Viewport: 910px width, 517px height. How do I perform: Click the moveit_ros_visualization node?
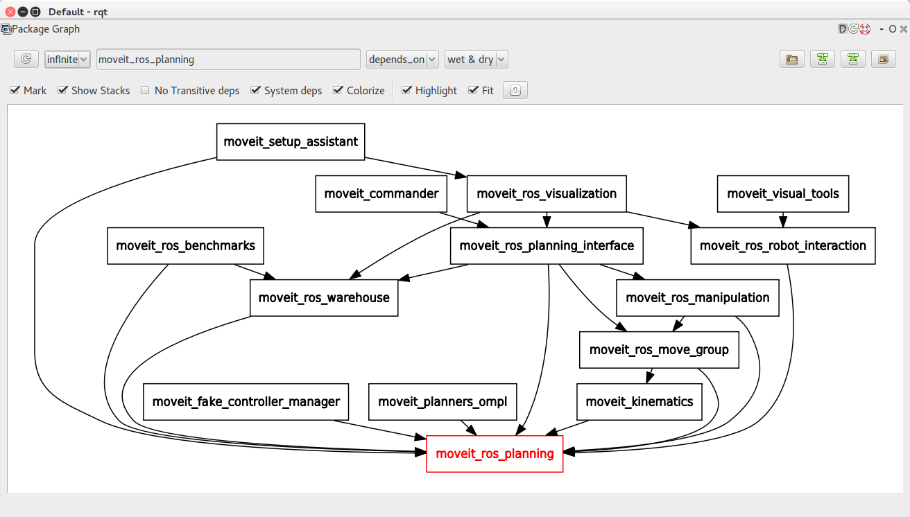coord(547,193)
